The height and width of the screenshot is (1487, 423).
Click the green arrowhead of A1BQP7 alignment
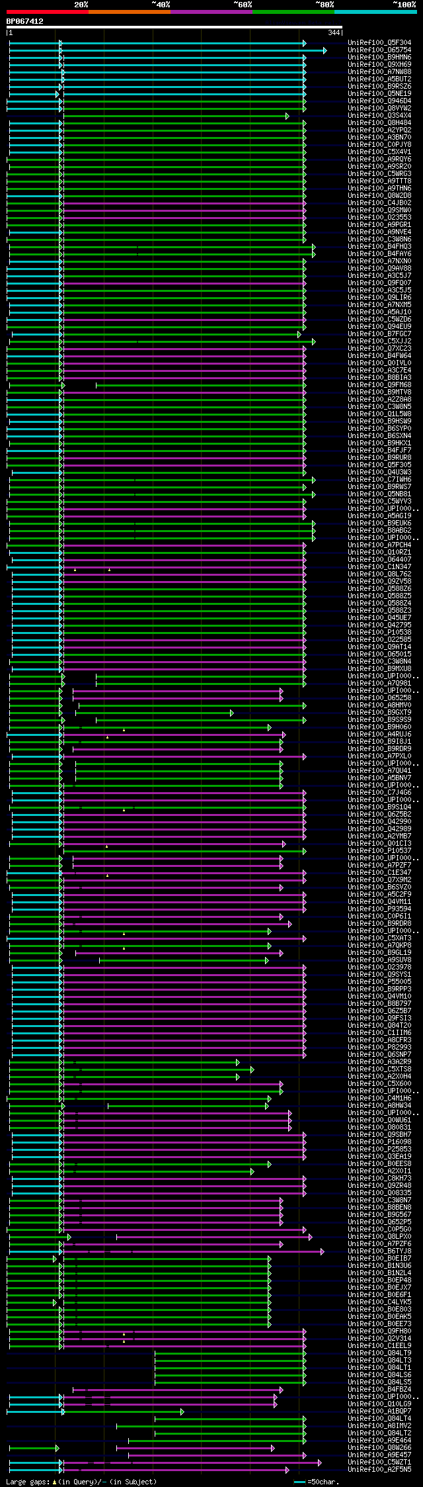(x=182, y=1412)
